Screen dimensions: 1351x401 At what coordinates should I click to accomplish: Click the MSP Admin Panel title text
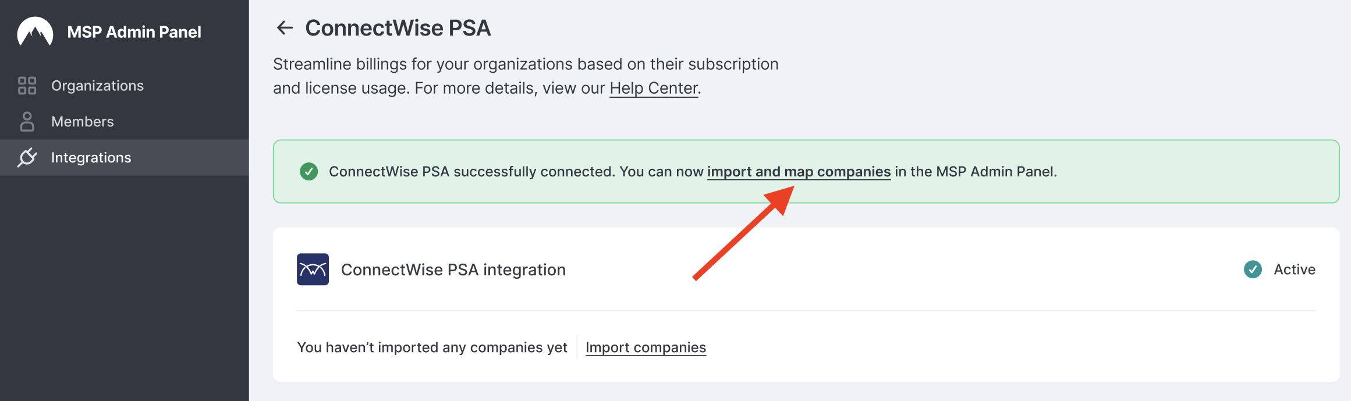[x=134, y=32]
